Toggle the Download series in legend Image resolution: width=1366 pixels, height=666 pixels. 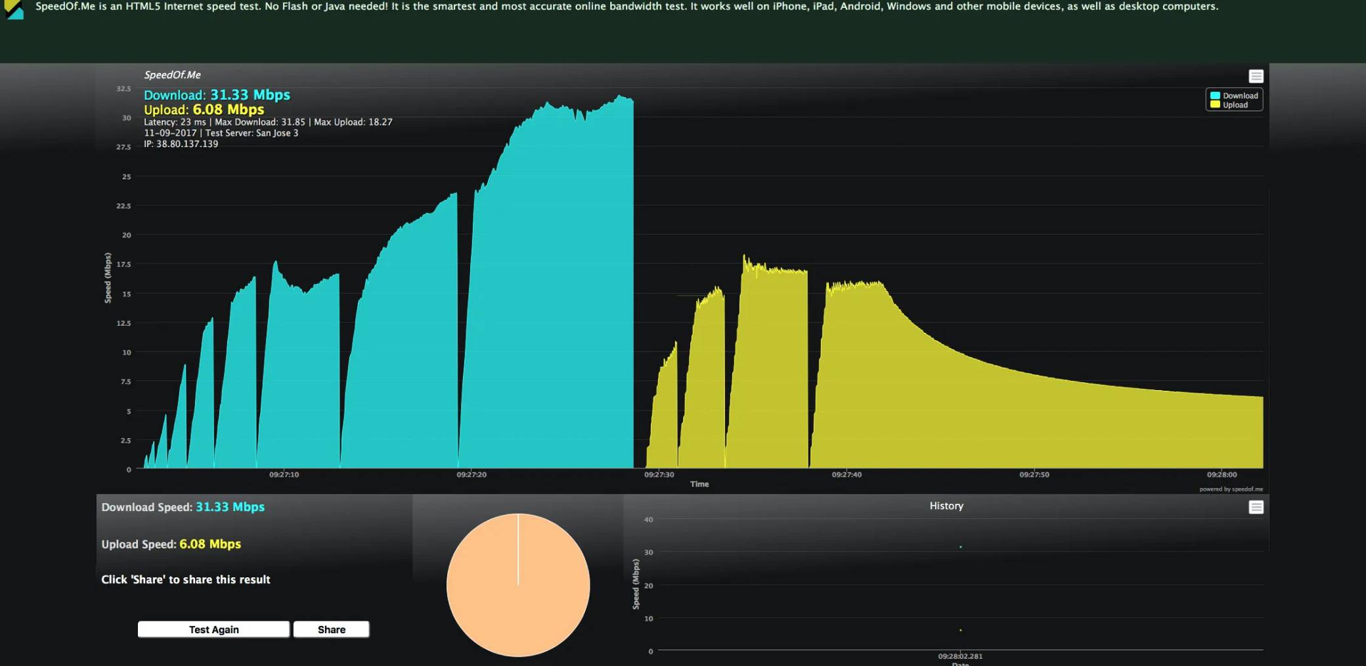coord(1234,95)
